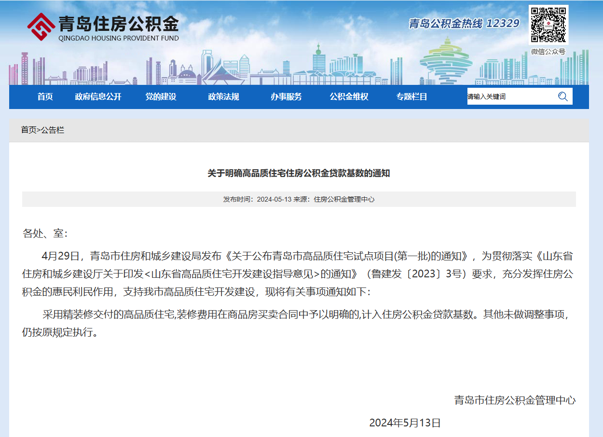Open the 专题栏目 navigation item
The image size is (603, 437).
(x=411, y=96)
